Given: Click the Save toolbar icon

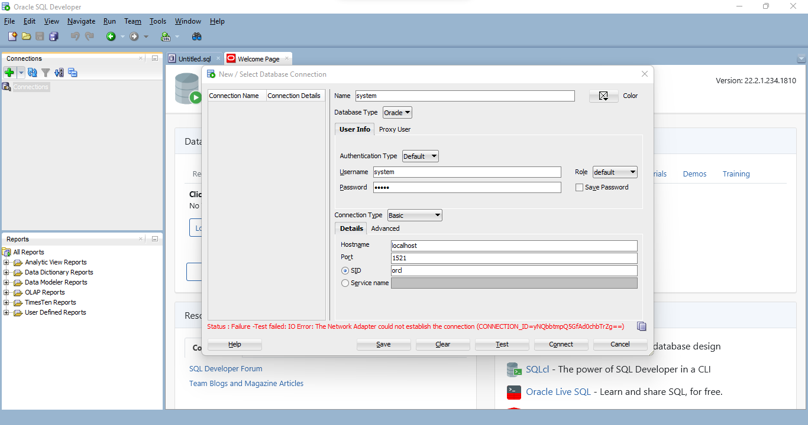Looking at the screenshot, I should coord(40,37).
